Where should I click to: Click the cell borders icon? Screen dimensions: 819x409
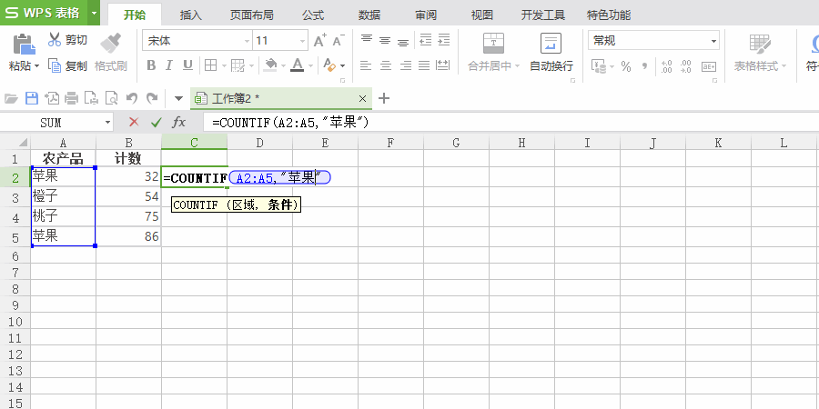pyautogui.click(x=210, y=65)
